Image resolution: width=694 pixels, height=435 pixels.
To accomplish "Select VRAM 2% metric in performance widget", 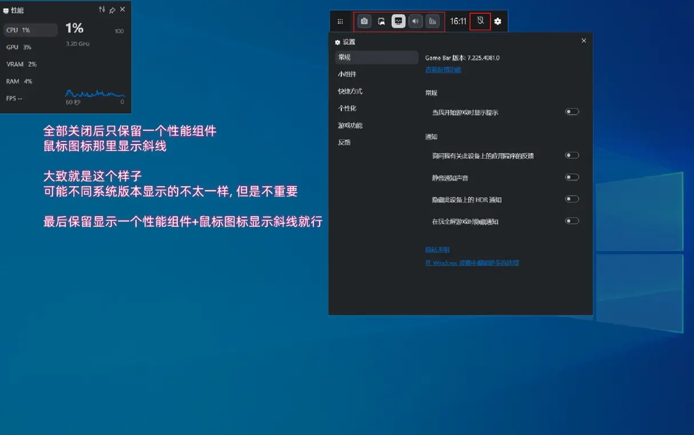I will 30,64.
